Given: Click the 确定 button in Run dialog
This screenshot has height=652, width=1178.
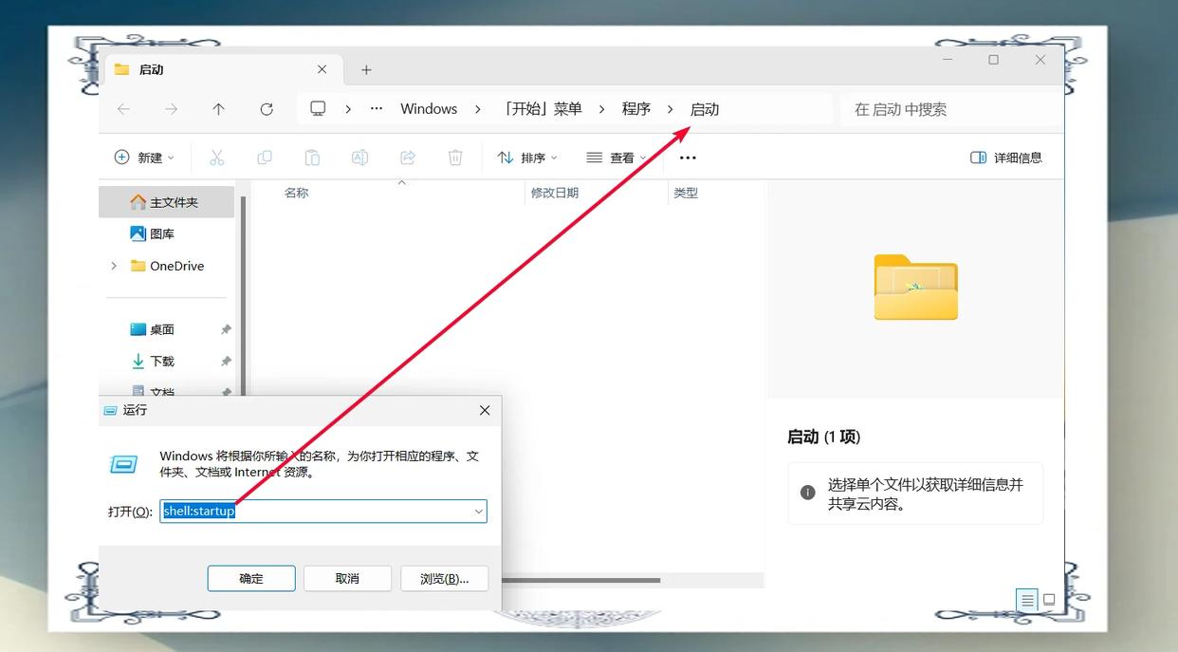Looking at the screenshot, I should click(x=251, y=578).
